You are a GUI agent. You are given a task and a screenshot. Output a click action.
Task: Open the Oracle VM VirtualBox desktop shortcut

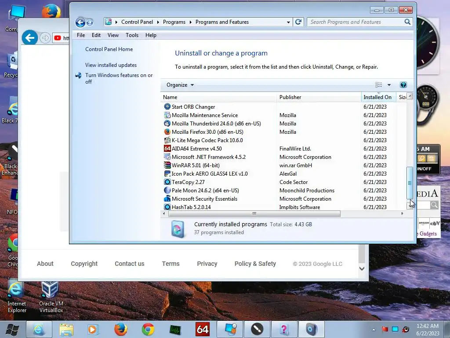51,297
